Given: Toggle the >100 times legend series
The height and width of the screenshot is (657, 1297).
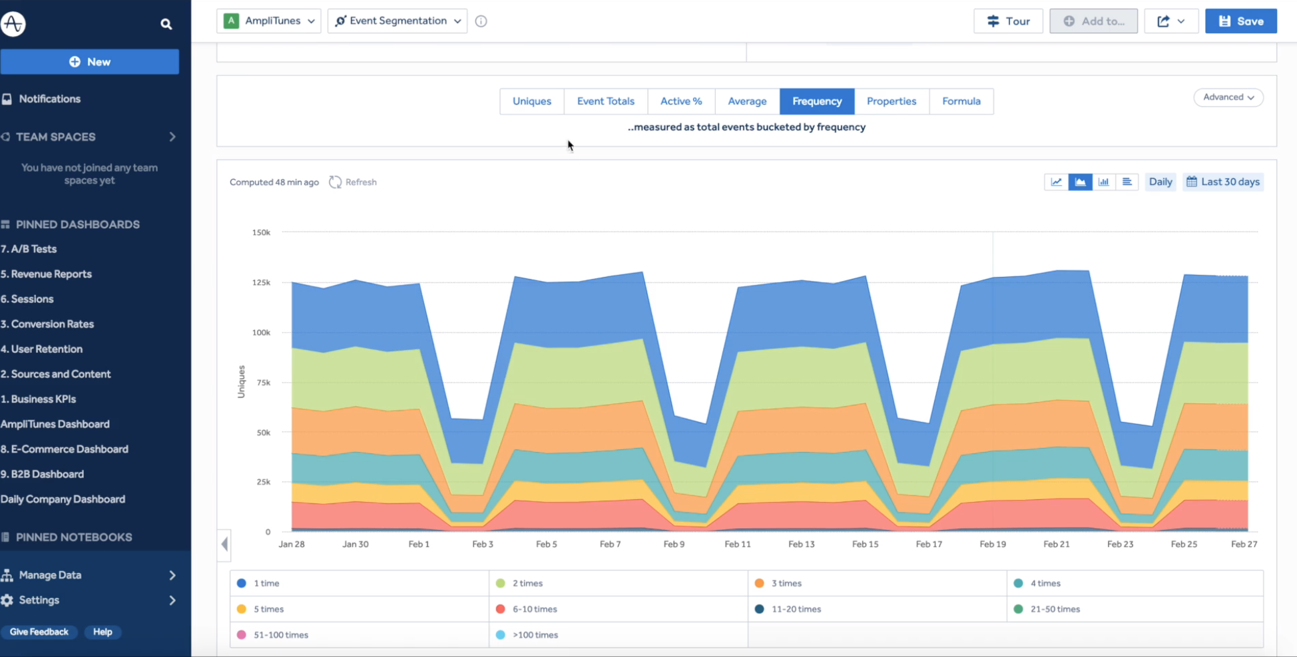Looking at the screenshot, I should click(619, 635).
